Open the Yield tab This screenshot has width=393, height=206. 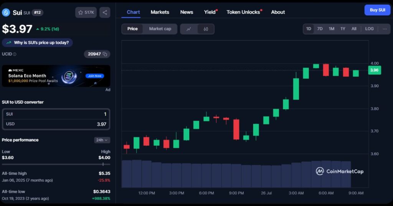click(210, 12)
